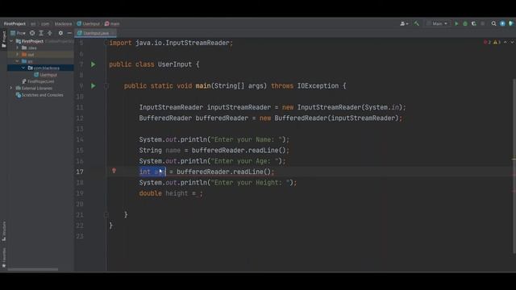
Task: Click line number 17 in gutter
Action: point(80,172)
